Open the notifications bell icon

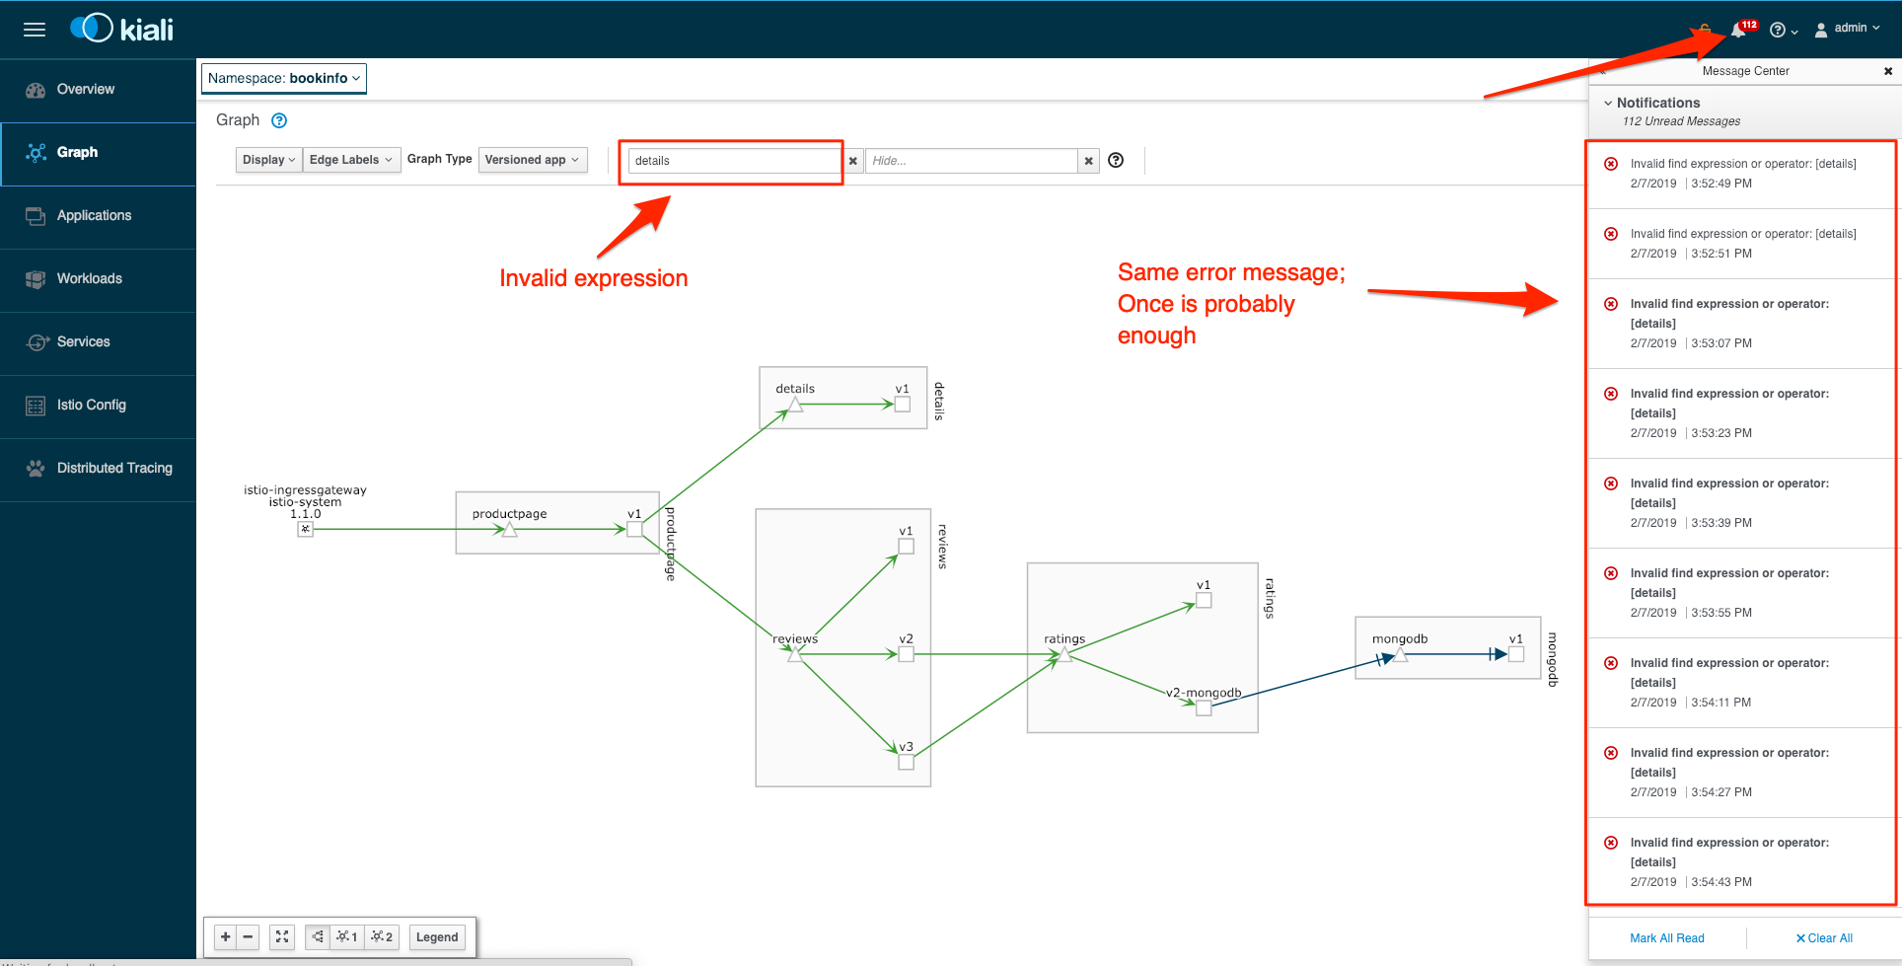[1738, 31]
